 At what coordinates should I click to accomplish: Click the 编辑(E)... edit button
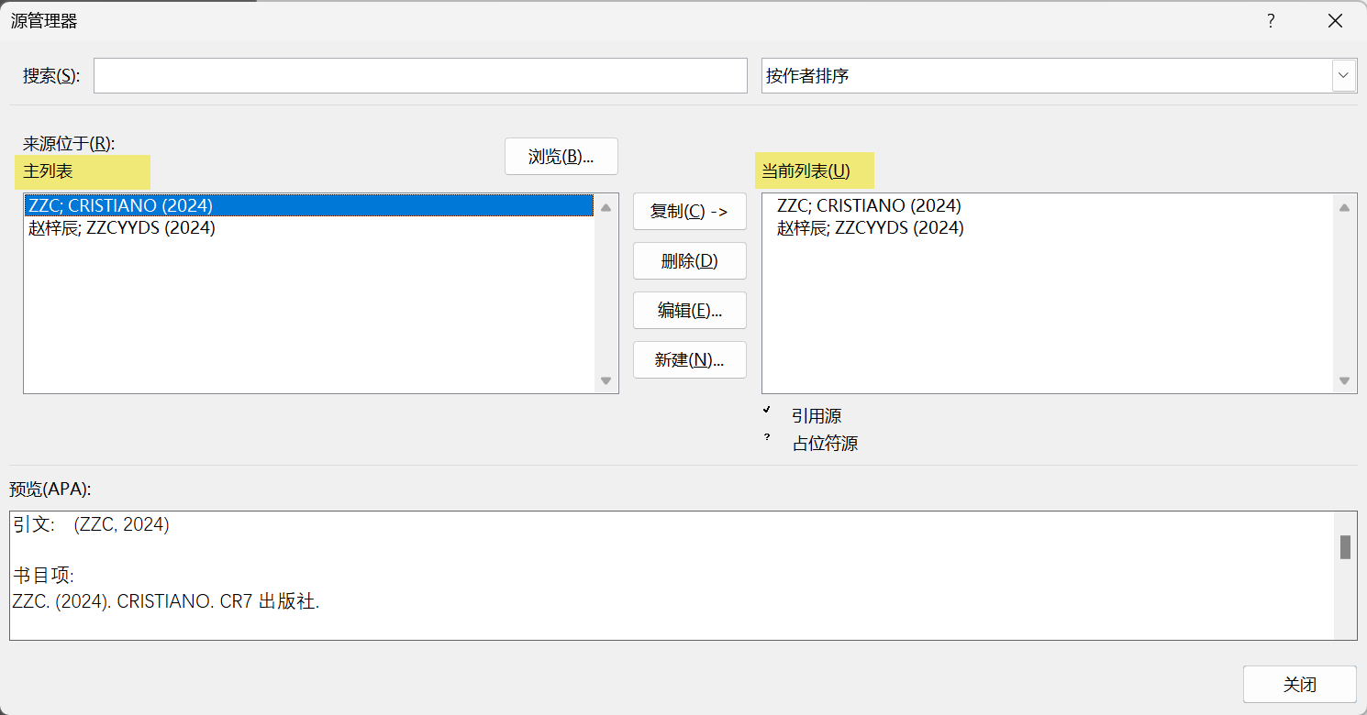(x=690, y=311)
